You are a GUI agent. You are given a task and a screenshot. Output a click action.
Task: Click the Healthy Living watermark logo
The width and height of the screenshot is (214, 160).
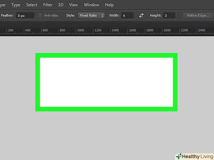pos(195,156)
